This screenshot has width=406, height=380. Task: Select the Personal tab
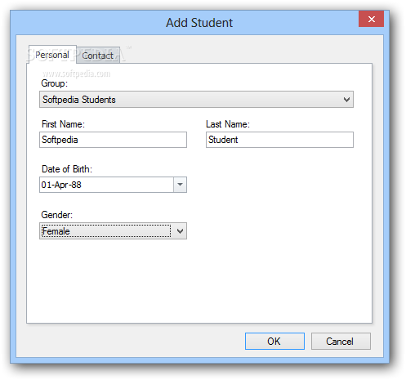(x=52, y=55)
